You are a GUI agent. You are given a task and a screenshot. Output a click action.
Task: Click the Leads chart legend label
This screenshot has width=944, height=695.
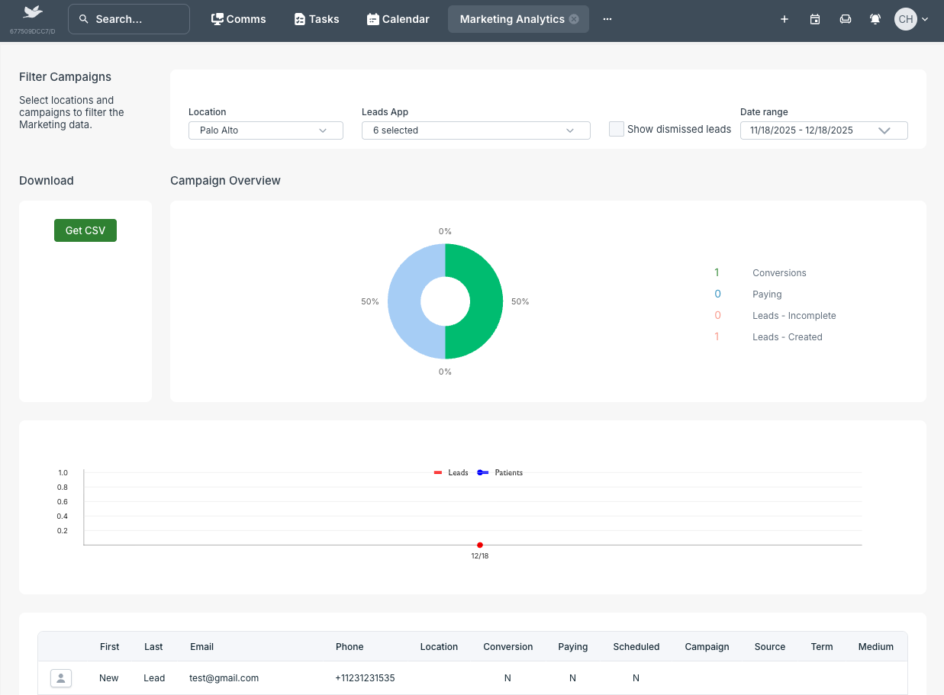click(458, 473)
